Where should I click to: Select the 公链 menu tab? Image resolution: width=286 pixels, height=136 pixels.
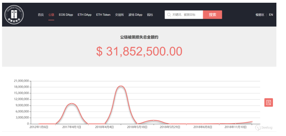tap(51, 15)
